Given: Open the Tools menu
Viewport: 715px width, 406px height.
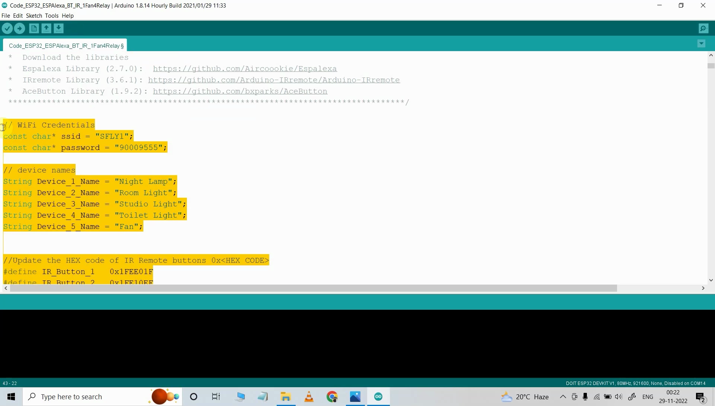Looking at the screenshot, I should point(52,16).
